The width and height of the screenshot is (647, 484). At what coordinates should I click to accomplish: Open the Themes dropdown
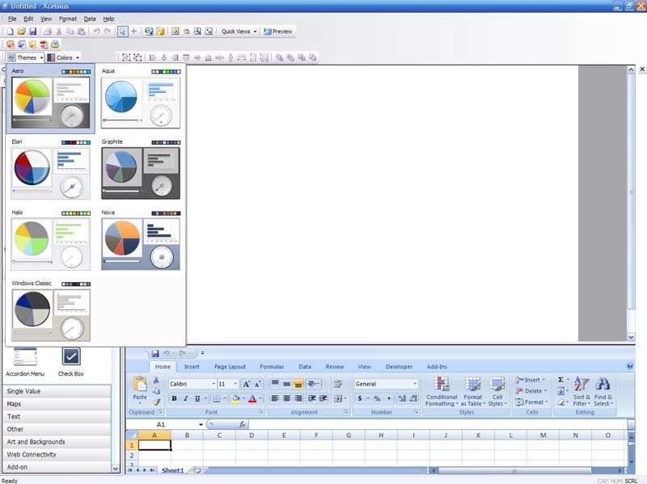click(26, 57)
